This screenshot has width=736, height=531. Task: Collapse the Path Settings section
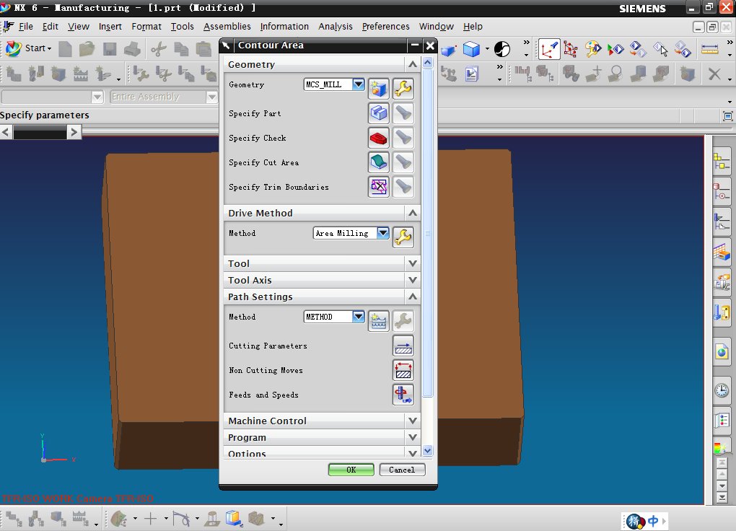(413, 297)
